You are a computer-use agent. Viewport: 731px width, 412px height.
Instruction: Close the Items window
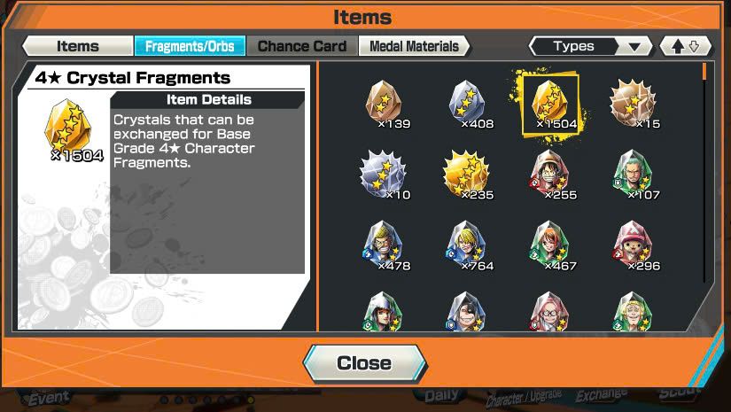(364, 363)
